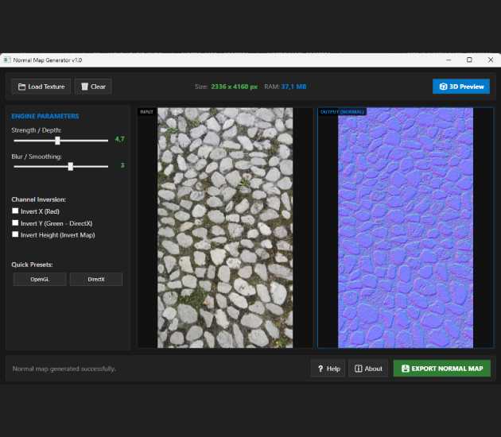Screen dimensions: 501x437
Task: Click the OUTPUT (NORMAL) label
Action: [342, 112]
